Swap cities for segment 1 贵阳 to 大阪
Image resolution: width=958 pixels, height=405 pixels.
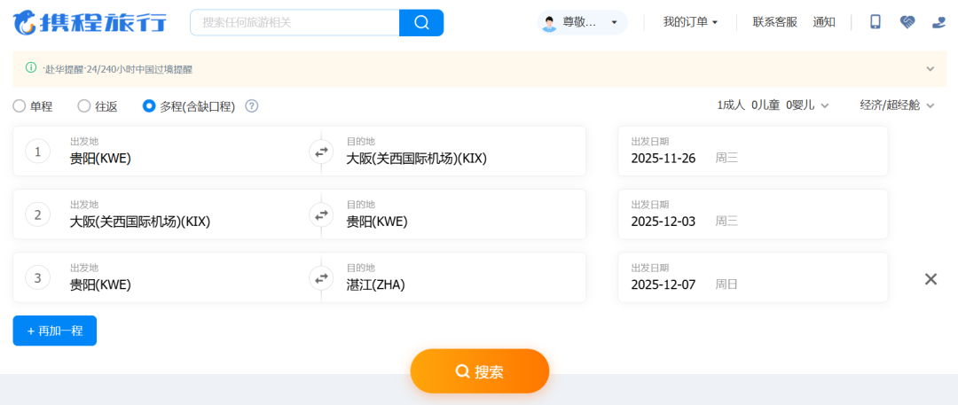pyautogui.click(x=321, y=151)
